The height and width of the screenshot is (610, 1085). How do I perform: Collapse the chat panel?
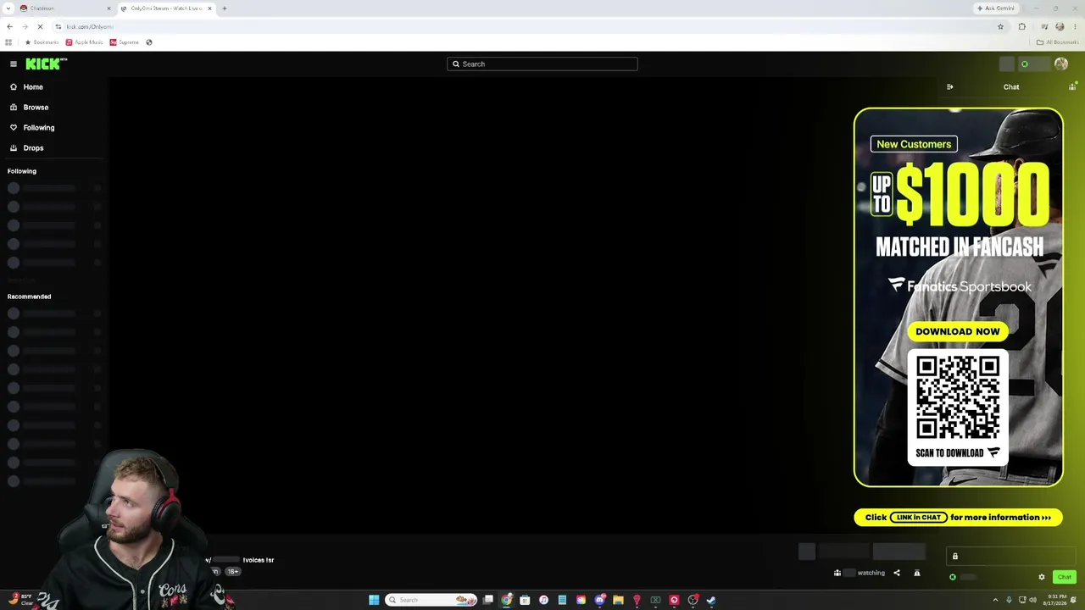(x=949, y=86)
